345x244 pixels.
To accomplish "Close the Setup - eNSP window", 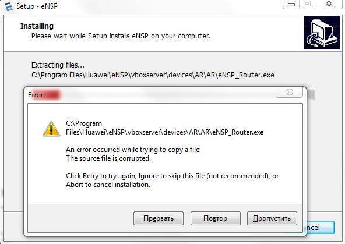I will pos(329,4).
